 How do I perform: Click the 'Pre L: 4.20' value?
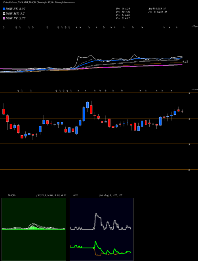[123, 15]
